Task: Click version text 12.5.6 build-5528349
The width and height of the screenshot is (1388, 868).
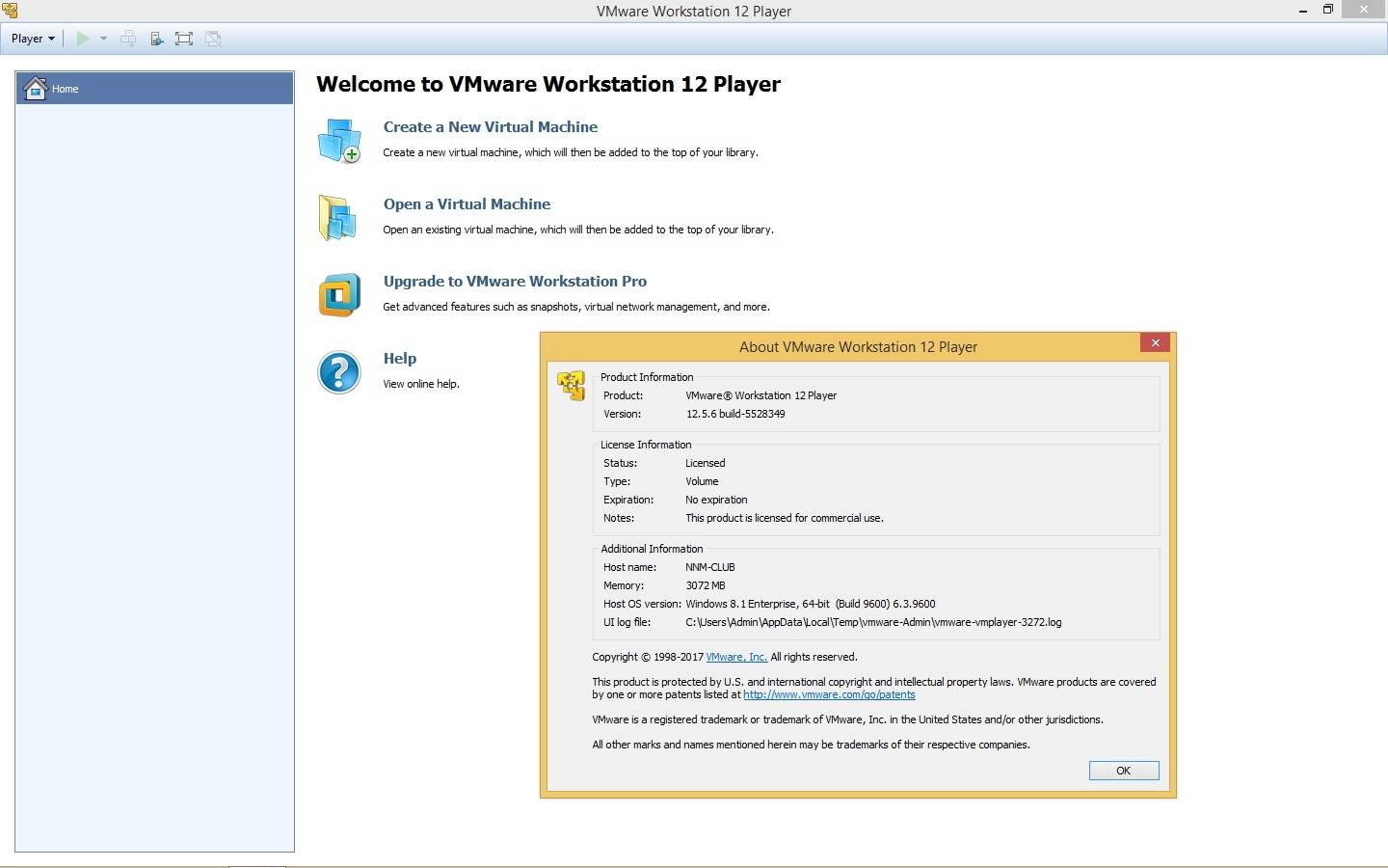Action: tap(735, 414)
